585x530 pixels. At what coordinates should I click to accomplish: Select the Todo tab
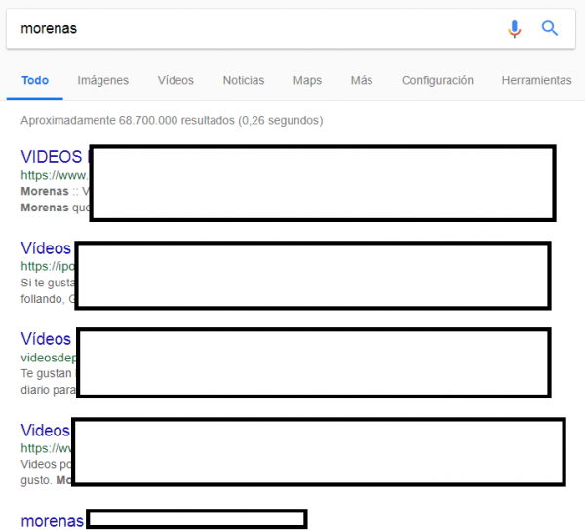pyautogui.click(x=35, y=80)
